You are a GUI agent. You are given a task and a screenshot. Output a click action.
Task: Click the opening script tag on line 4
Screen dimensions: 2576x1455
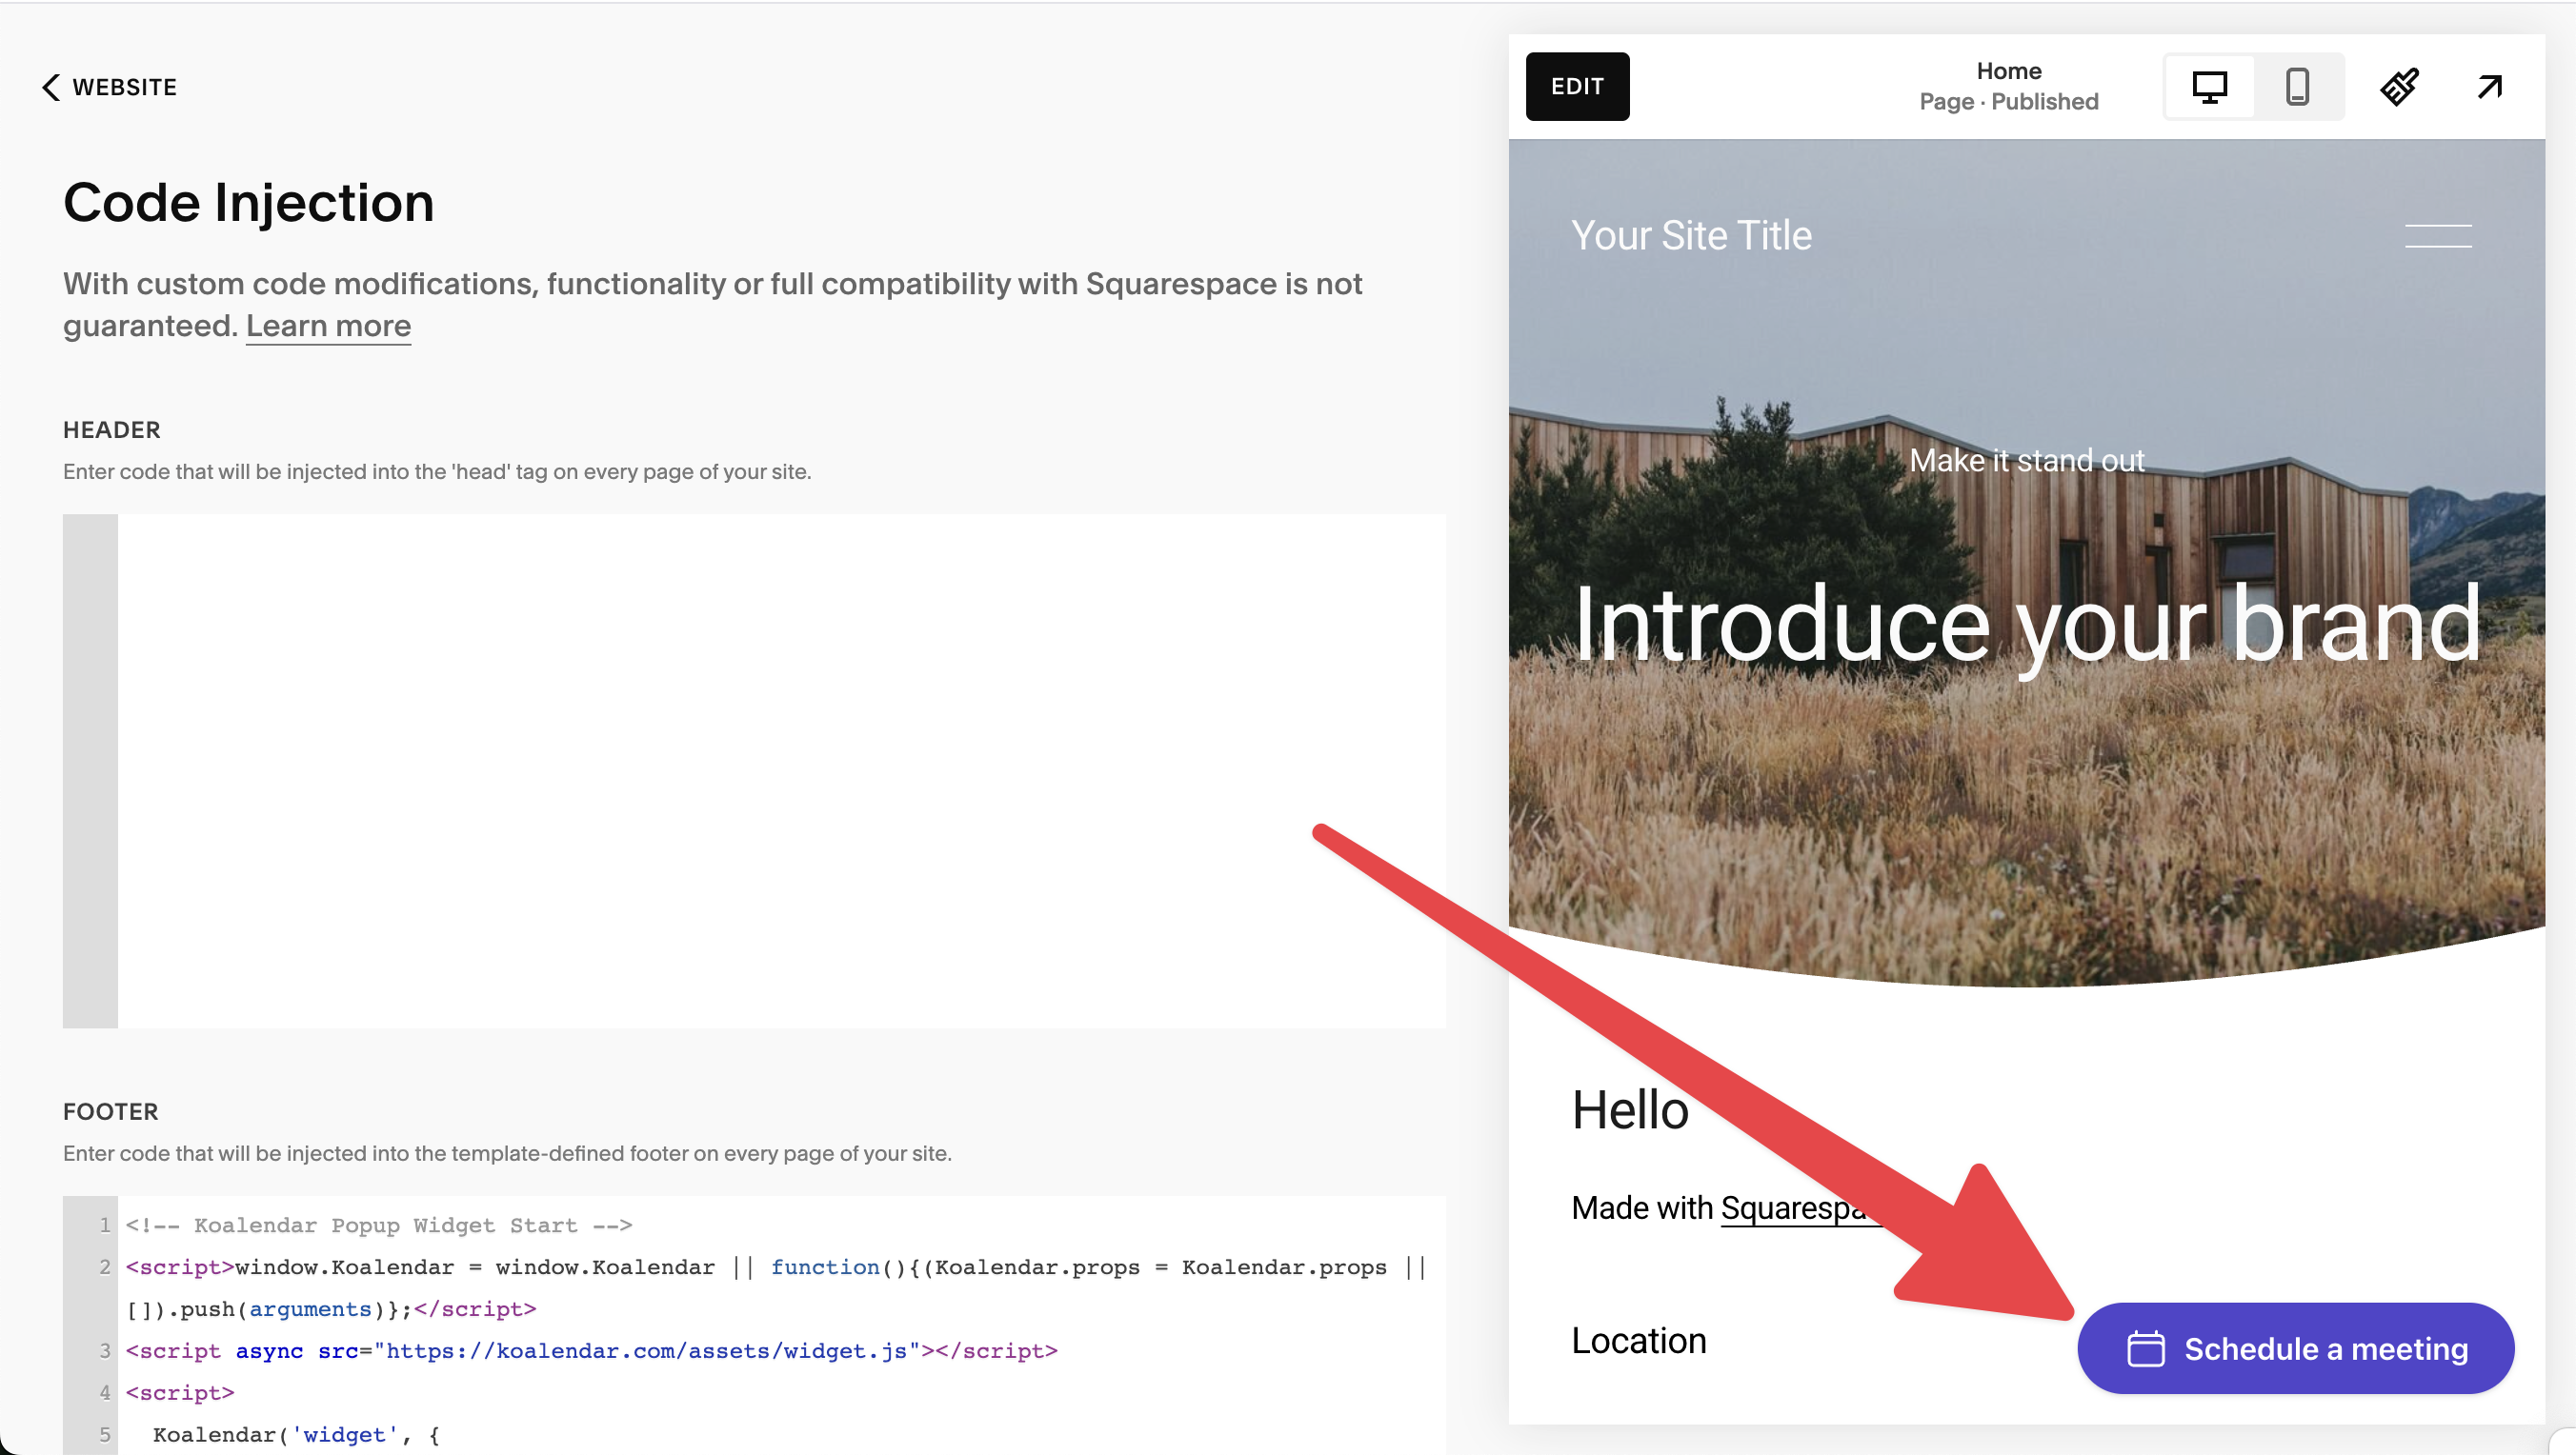pos(180,1393)
